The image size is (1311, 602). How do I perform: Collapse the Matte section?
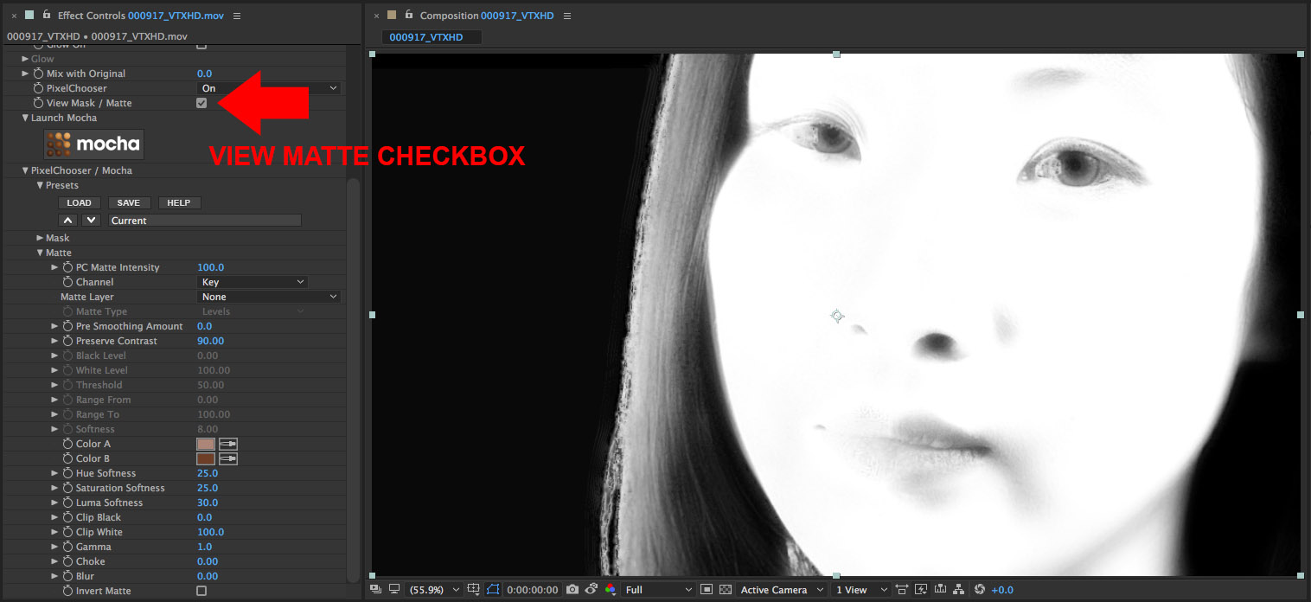click(40, 253)
